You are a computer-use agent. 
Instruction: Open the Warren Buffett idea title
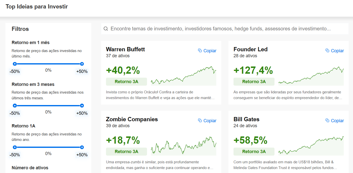(x=125, y=49)
